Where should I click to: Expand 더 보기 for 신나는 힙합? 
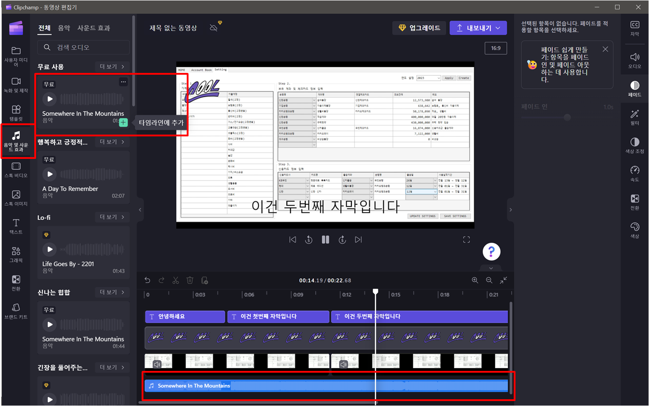tap(112, 292)
